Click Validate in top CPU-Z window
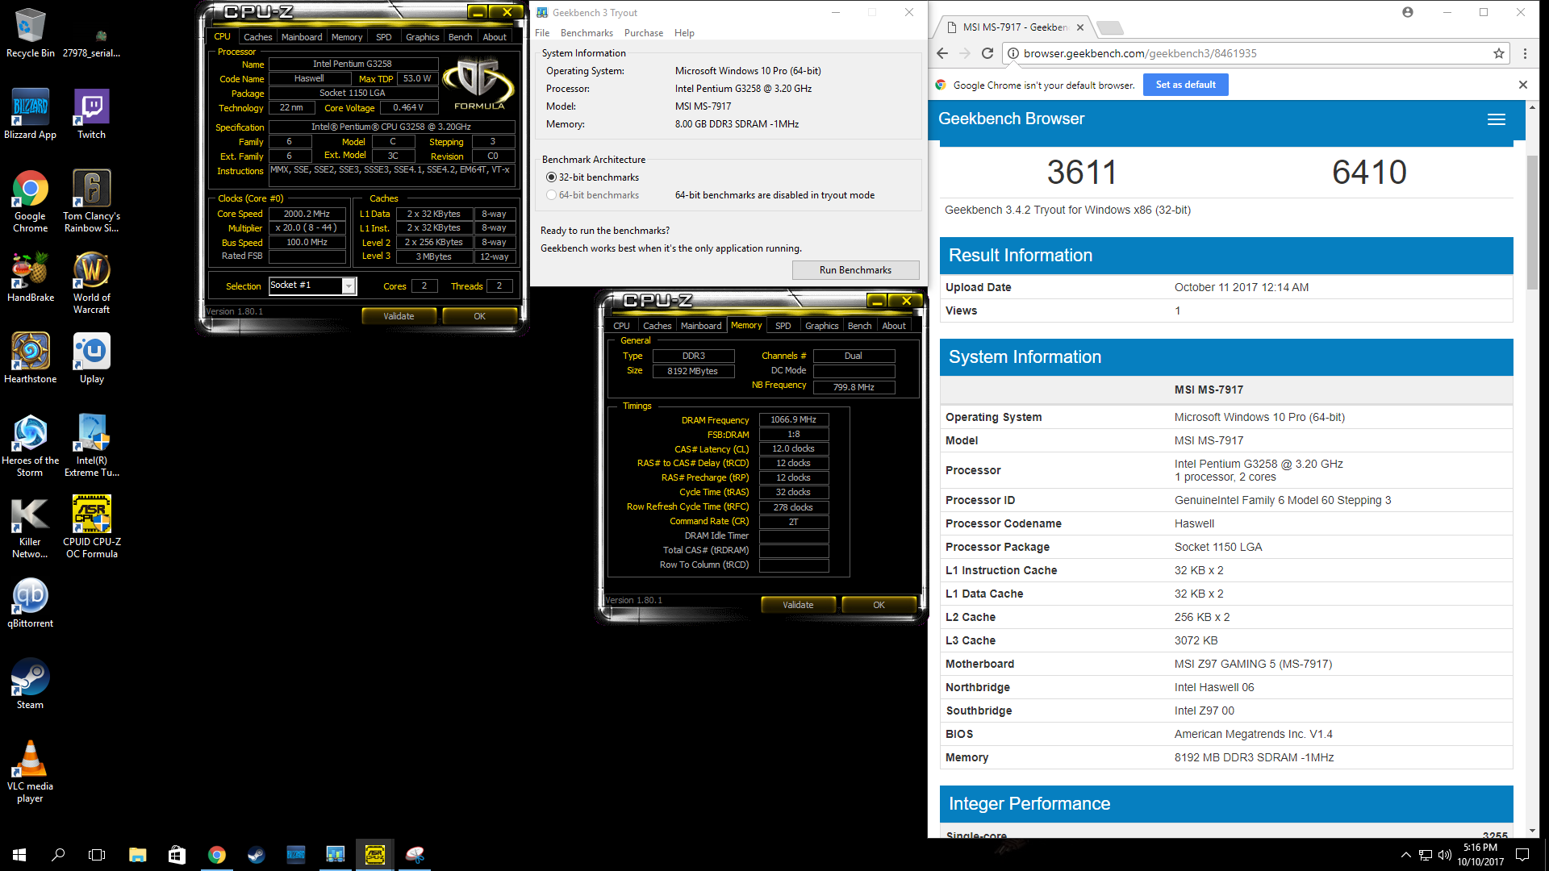The image size is (1549, 871). point(399,316)
